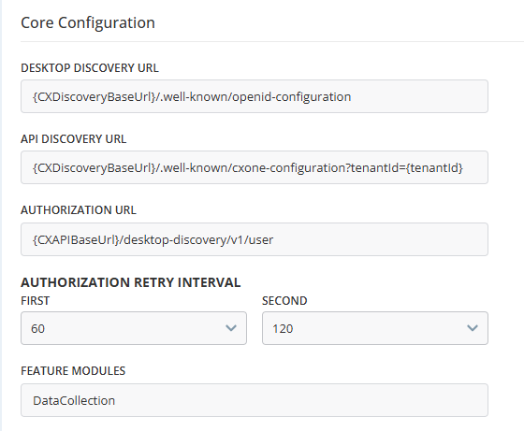
Task: Click the Core Configuration heading
Action: 88,23
